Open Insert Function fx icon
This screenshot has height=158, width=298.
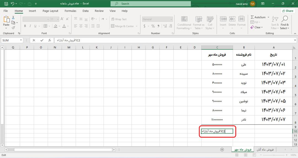50,40
